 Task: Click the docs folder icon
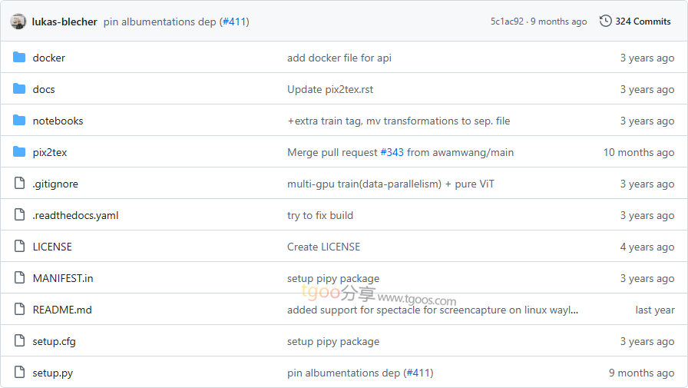[19, 89]
